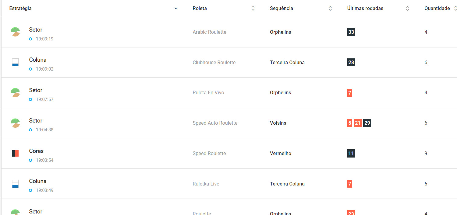Click the Setor icon for Ruleta En Vivo
Screen dimensions: 457x215
point(15,92)
